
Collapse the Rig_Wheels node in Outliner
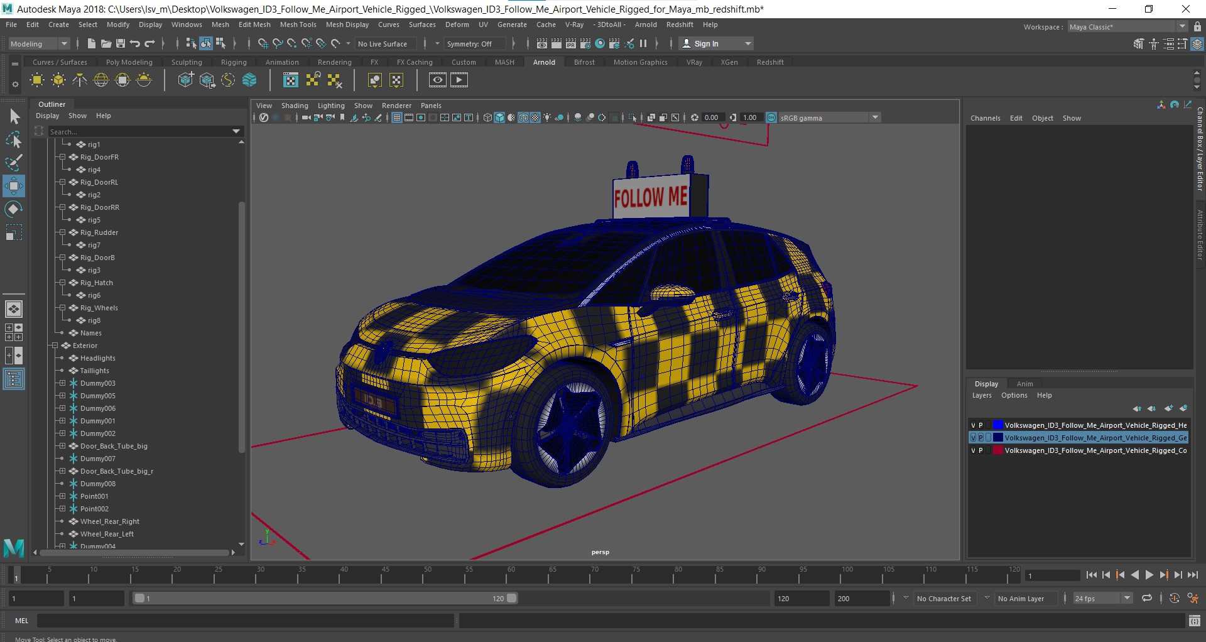[x=62, y=308]
